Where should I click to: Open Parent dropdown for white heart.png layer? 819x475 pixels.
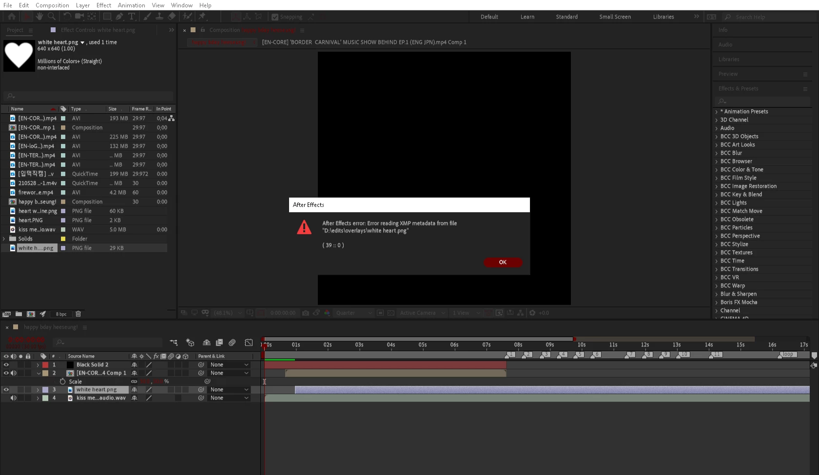click(229, 390)
